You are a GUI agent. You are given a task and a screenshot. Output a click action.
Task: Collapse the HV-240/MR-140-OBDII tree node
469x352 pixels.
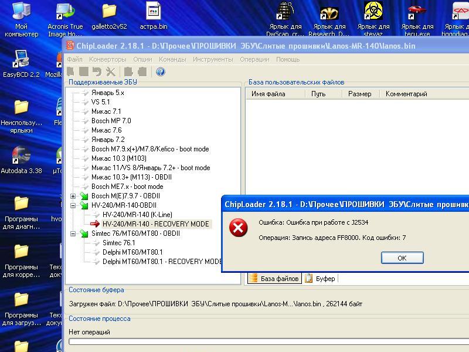(x=73, y=205)
